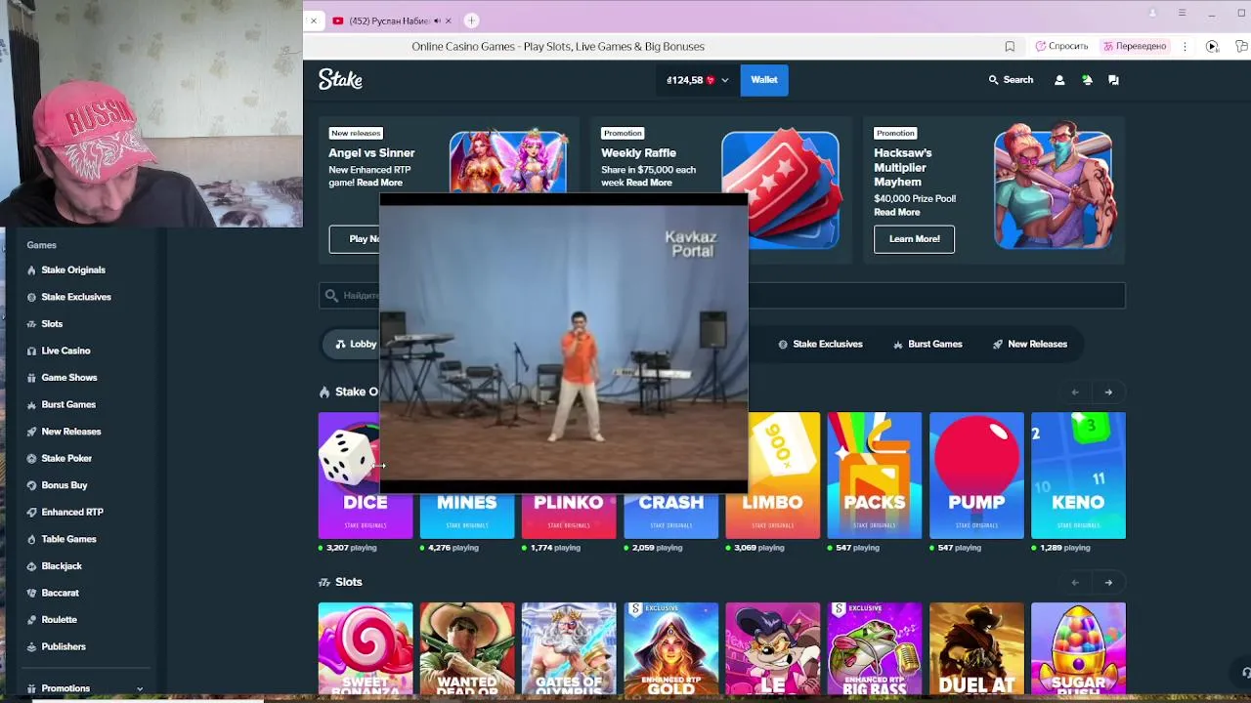Click the Kavkaz Portal video overlay

(x=563, y=342)
